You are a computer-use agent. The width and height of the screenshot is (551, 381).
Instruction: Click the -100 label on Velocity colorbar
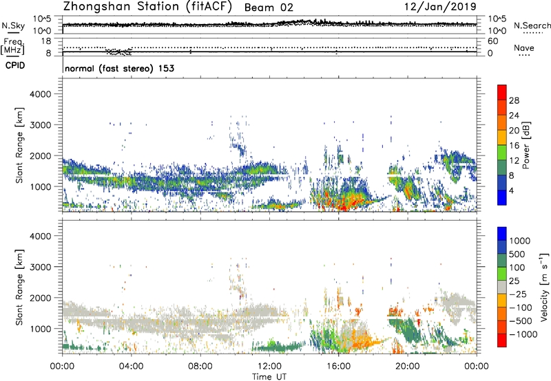[521, 307]
